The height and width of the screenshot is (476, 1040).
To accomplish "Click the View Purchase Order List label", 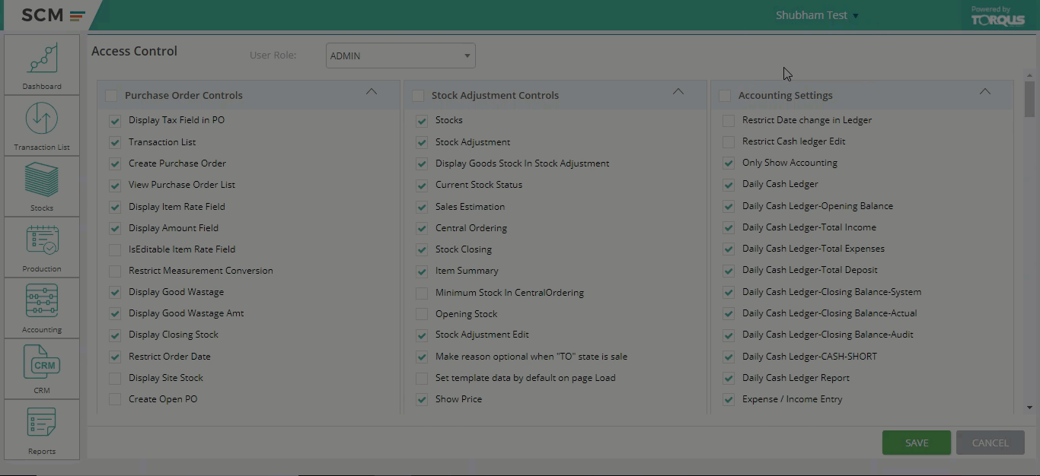I will [182, 185].
